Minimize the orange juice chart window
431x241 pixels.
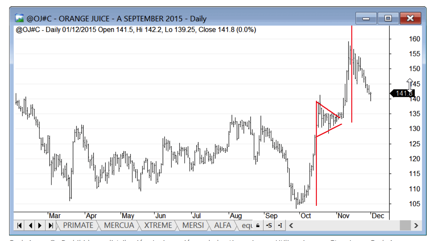click(x=366, y=18)
